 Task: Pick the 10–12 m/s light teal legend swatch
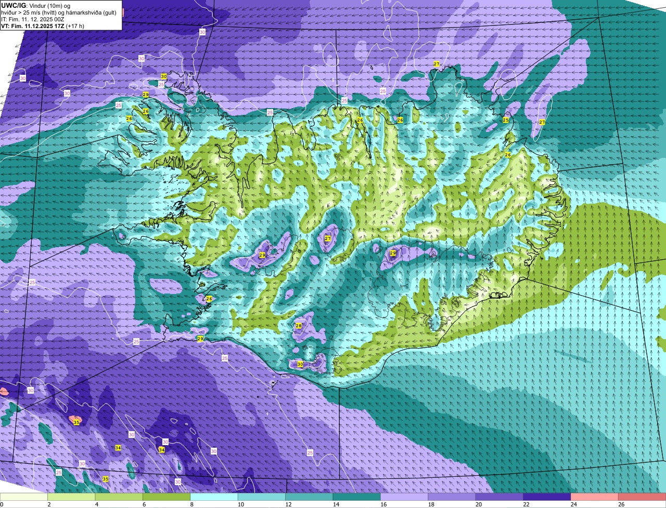[262, 497]
